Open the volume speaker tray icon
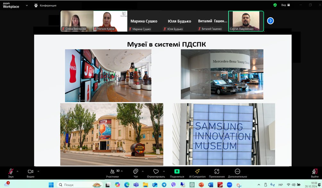 tap(293, 185)
